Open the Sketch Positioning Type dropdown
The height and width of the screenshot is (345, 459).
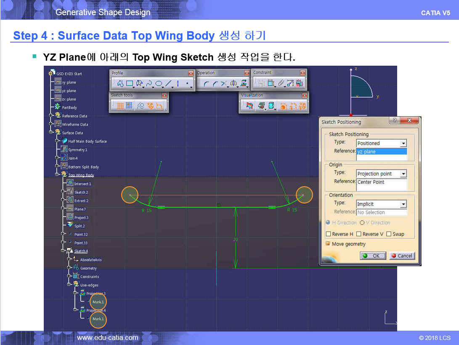pyautogui.click(x=403, y=144)
